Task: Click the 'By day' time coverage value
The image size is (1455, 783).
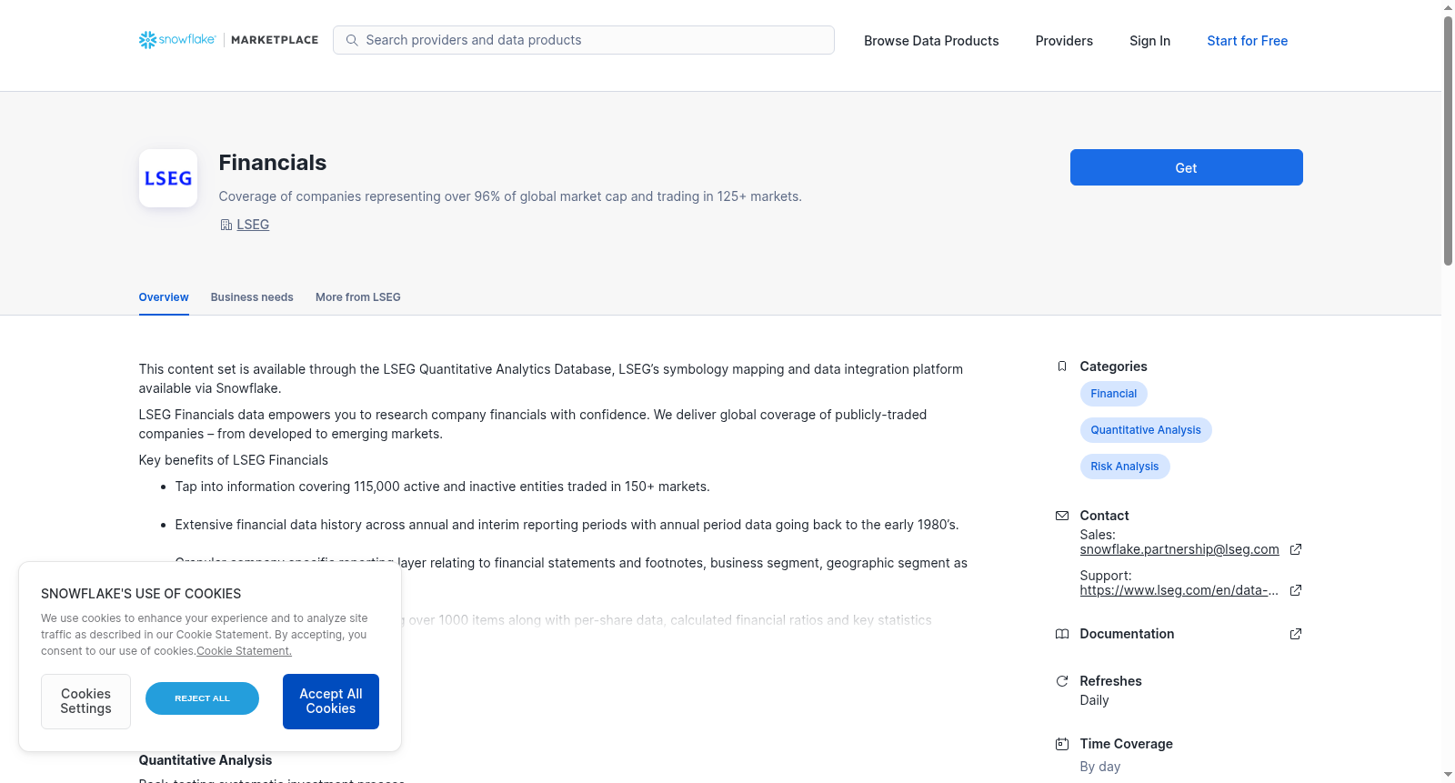Action: pos(1100,767)
